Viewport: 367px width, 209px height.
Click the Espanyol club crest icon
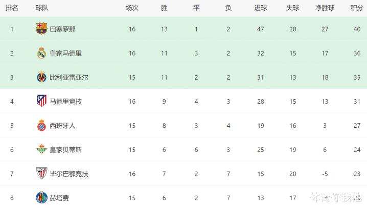pyautogui.click(x=41, y=126)
